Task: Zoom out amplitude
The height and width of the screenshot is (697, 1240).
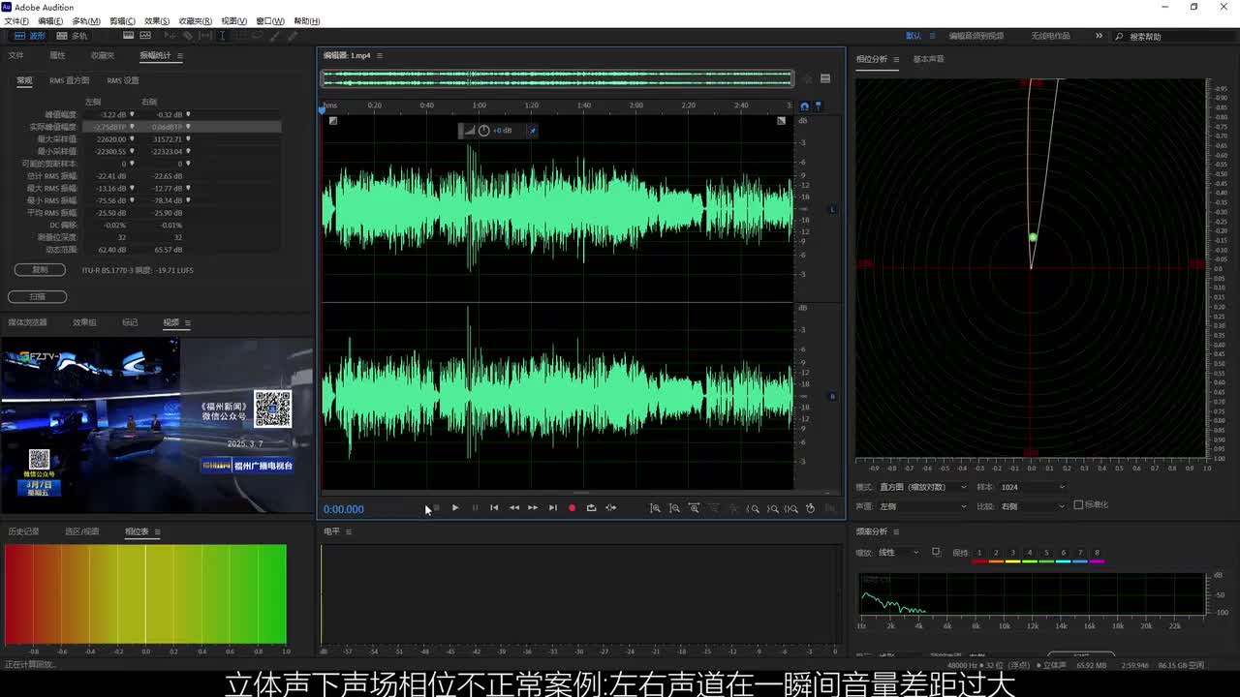Action: (x=675, y=508)
